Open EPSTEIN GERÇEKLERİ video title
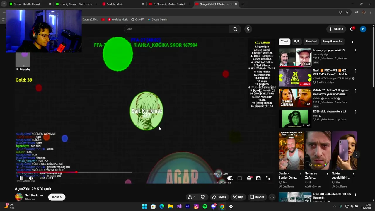 point(332,196)
